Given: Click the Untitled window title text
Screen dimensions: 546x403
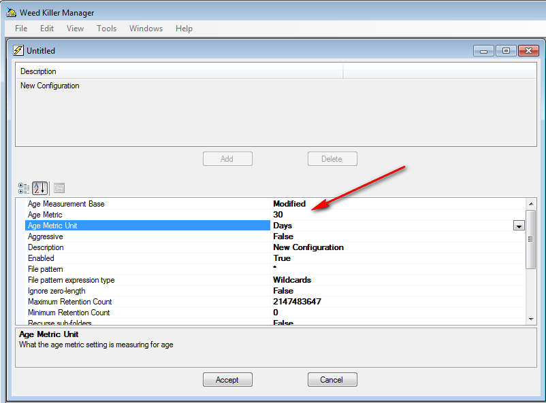Looking at the screenshot, I should click(x=41, y=51).
